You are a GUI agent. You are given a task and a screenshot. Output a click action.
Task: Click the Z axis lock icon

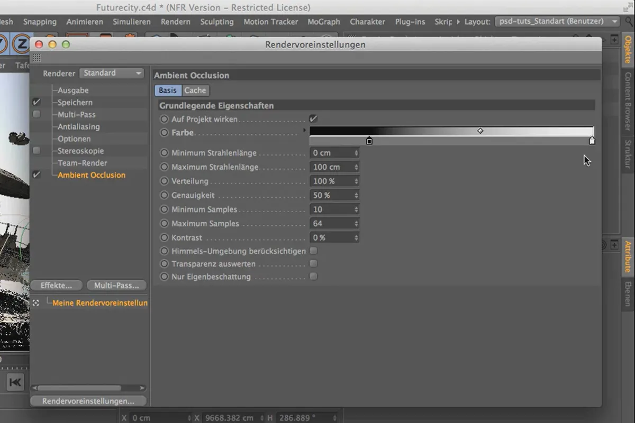click(21, 44)
